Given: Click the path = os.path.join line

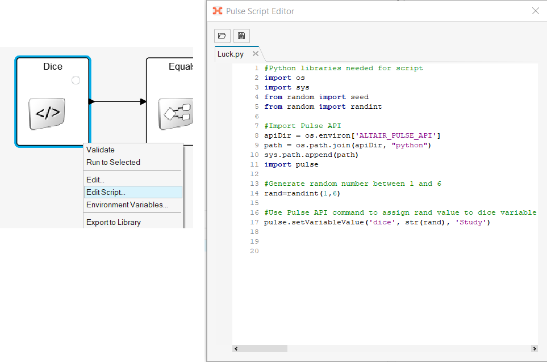Looking at the screenshot, I should tap(348, 145).
